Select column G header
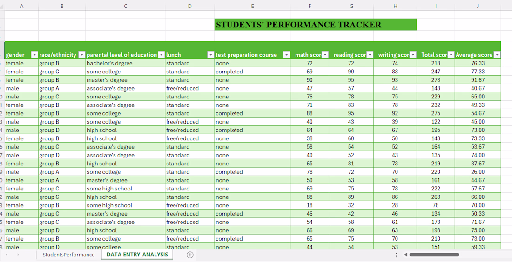 pyautogui.click(x=351, y=6)
